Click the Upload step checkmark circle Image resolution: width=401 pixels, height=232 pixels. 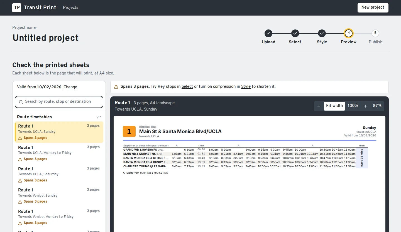[x=268, y=33]
